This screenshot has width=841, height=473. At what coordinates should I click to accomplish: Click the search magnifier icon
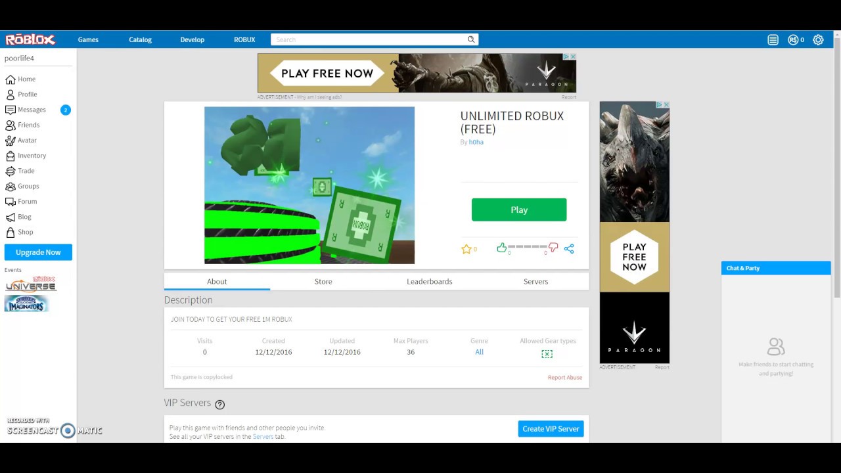pos(471,39)
